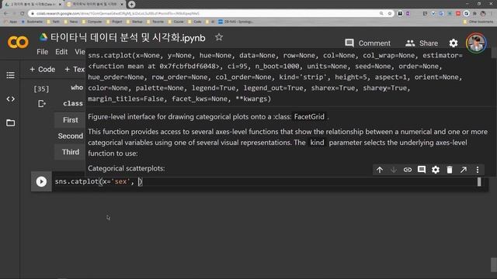Click the [35] cell execution counter
This screenshot has height=279, width=497.
click(x=41, y=89)
